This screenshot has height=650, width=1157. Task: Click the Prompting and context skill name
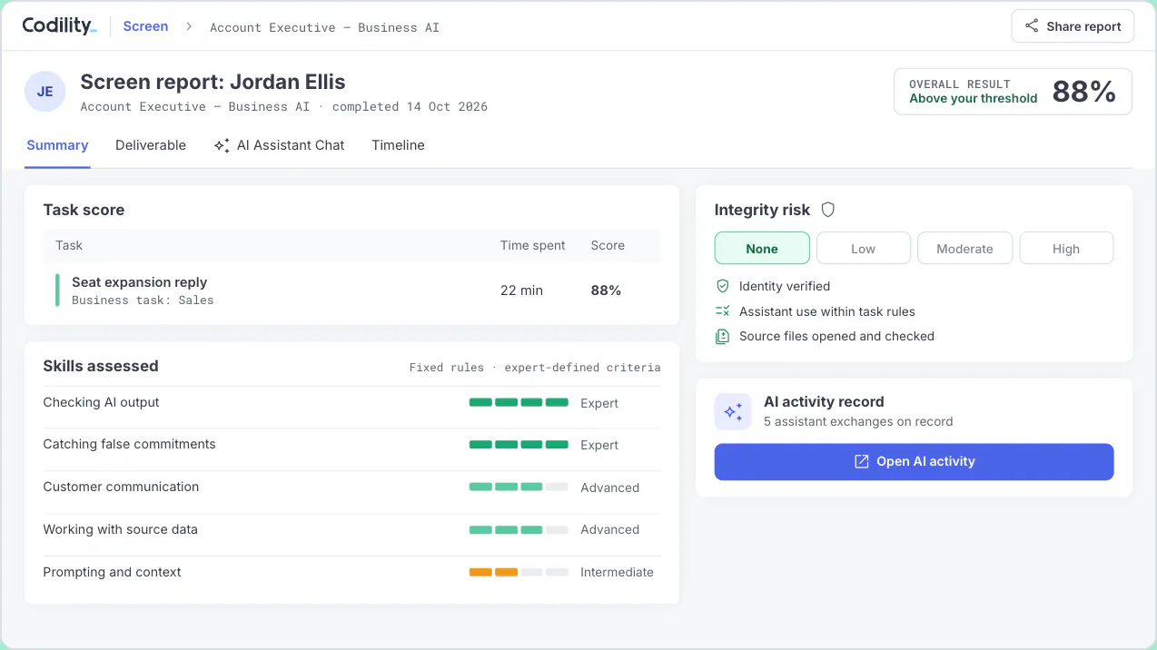(x=112, y=572)
